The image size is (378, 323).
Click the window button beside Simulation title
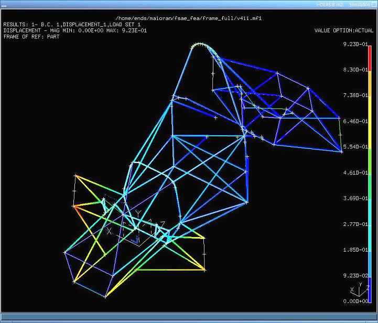pos(373,4)
